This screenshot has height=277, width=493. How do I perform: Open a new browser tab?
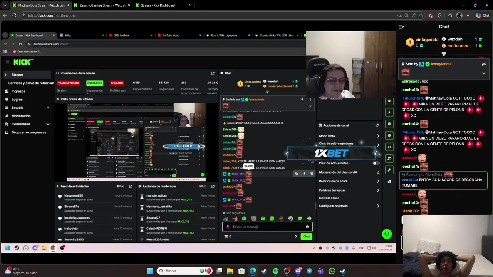200,5
